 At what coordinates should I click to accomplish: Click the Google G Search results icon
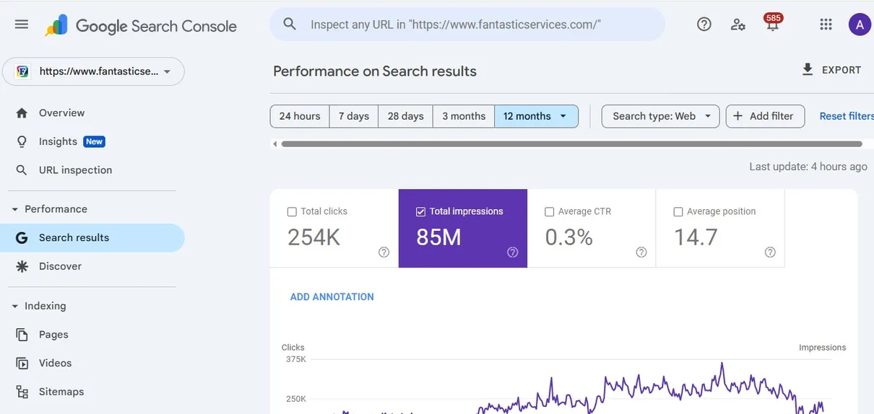click(x=22, y=238)
